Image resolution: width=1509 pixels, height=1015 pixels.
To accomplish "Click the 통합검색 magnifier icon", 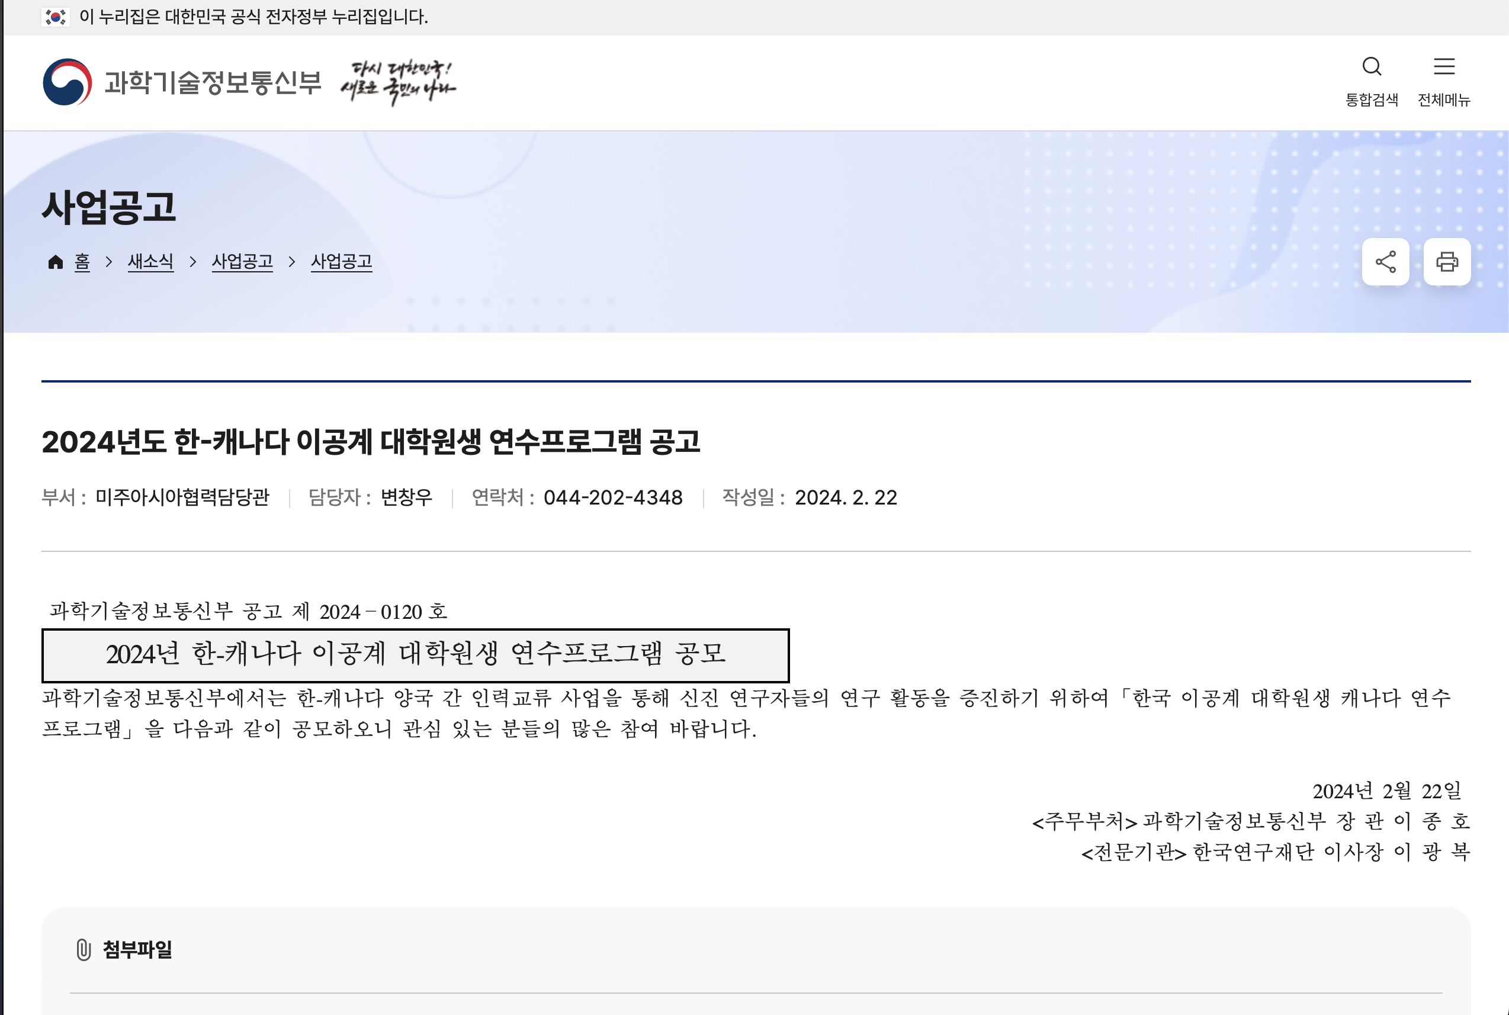I will (x=1371, y=67).
